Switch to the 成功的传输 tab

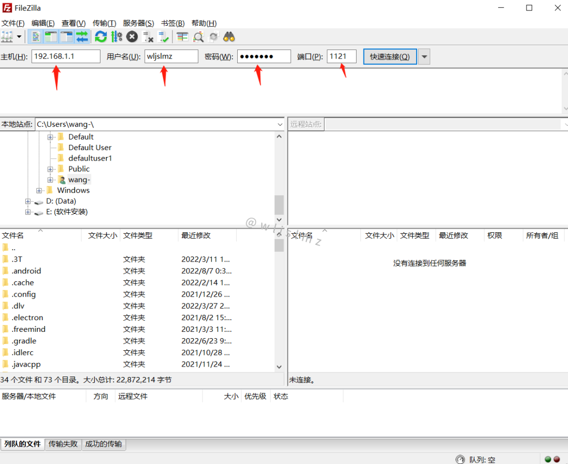pyautogui.click(x=104, y=444)
